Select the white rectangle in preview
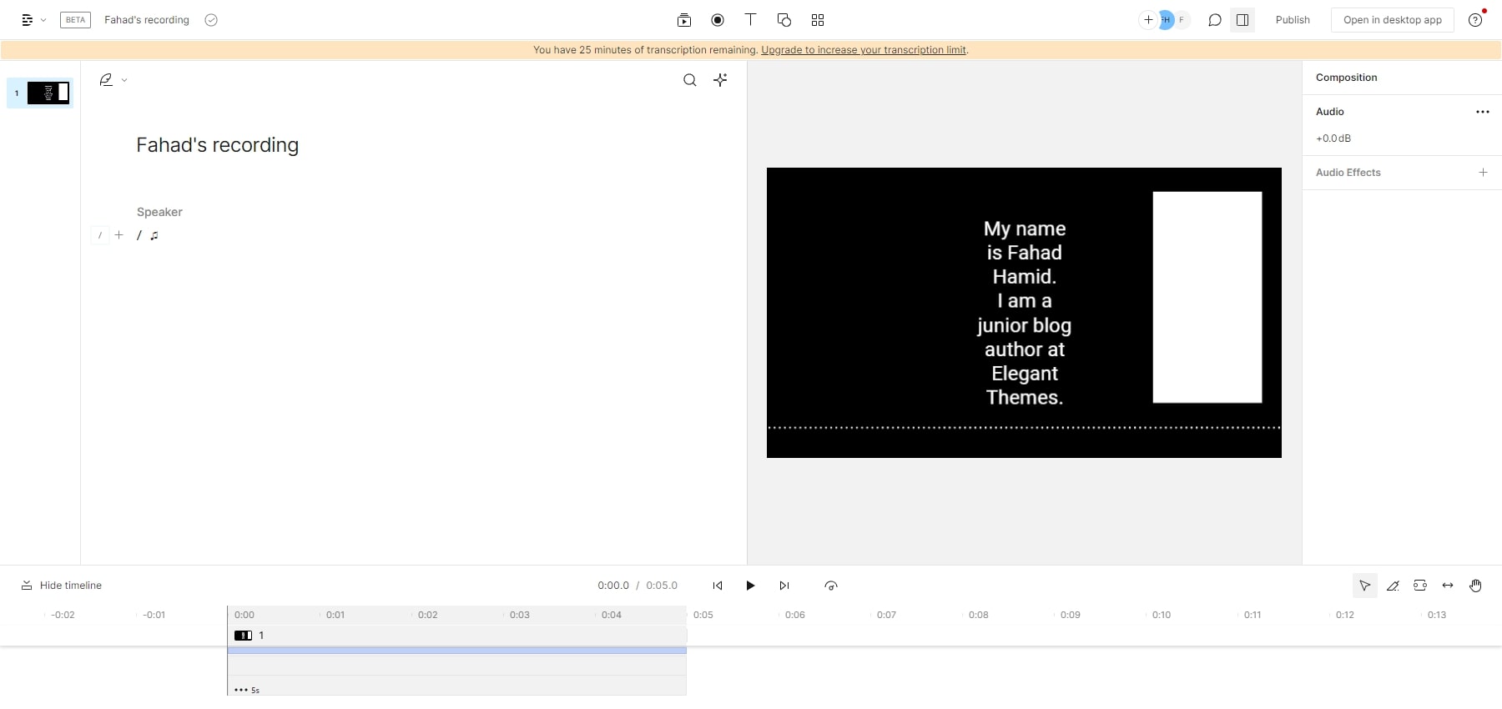This screenshot has width=1502, height=709. [x=1207, y=297]
